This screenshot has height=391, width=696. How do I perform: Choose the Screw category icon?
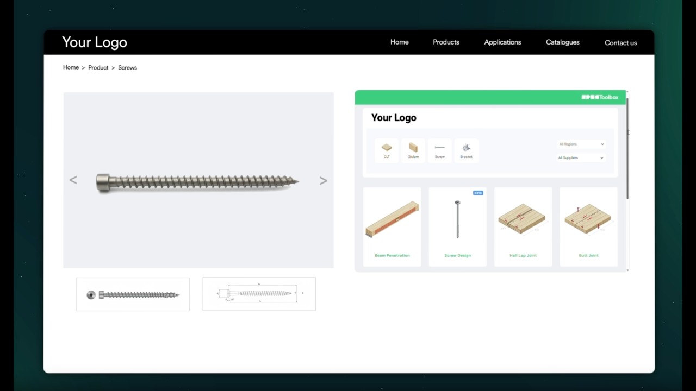coord(440,150)
